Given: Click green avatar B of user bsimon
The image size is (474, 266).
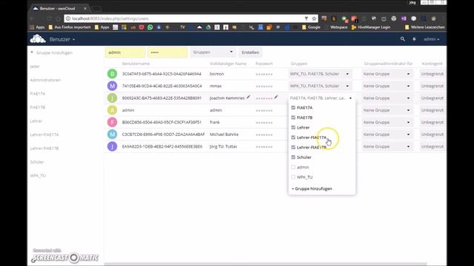Looking at the screenshot, I should click(112, 74).
